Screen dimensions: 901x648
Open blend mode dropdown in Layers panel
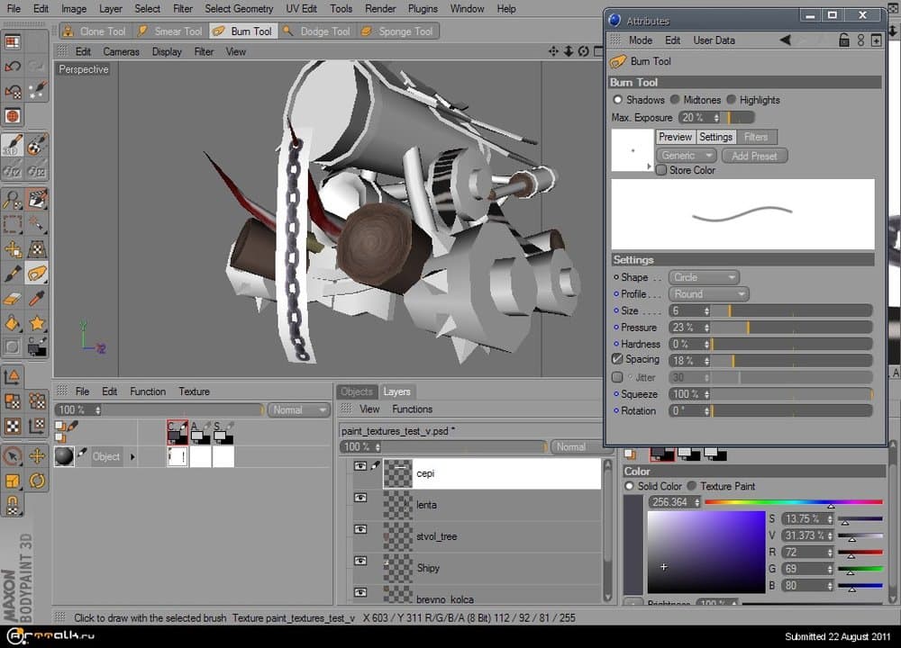pyautogui.click(x=577, y=446)
